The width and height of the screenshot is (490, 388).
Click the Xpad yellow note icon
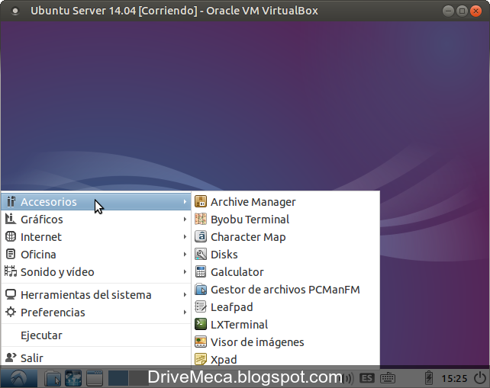point(201,359)
